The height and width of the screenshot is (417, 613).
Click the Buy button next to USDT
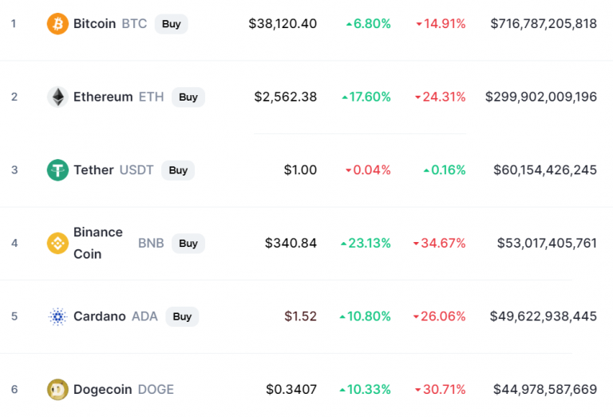178,170
